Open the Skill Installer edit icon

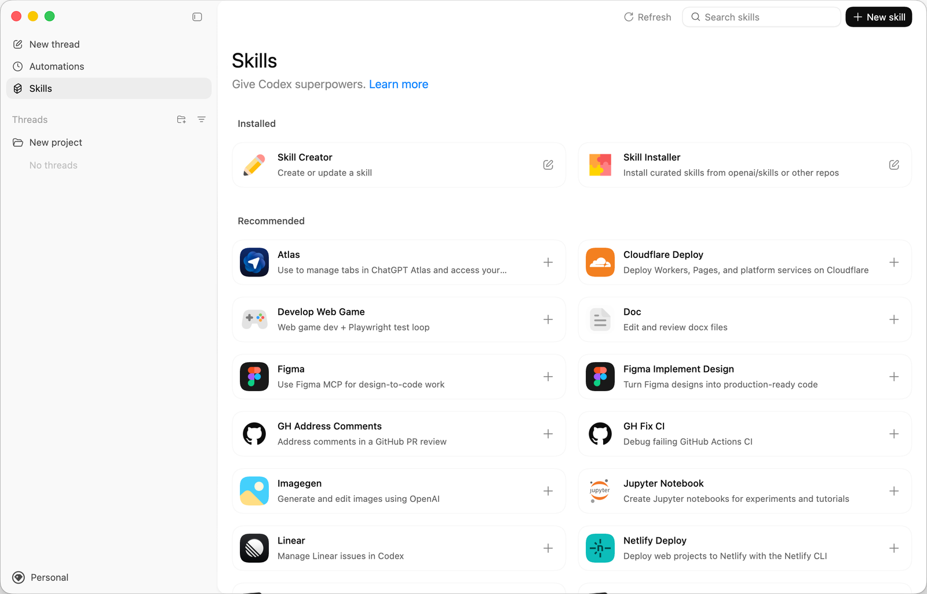(x=894, y=165)
